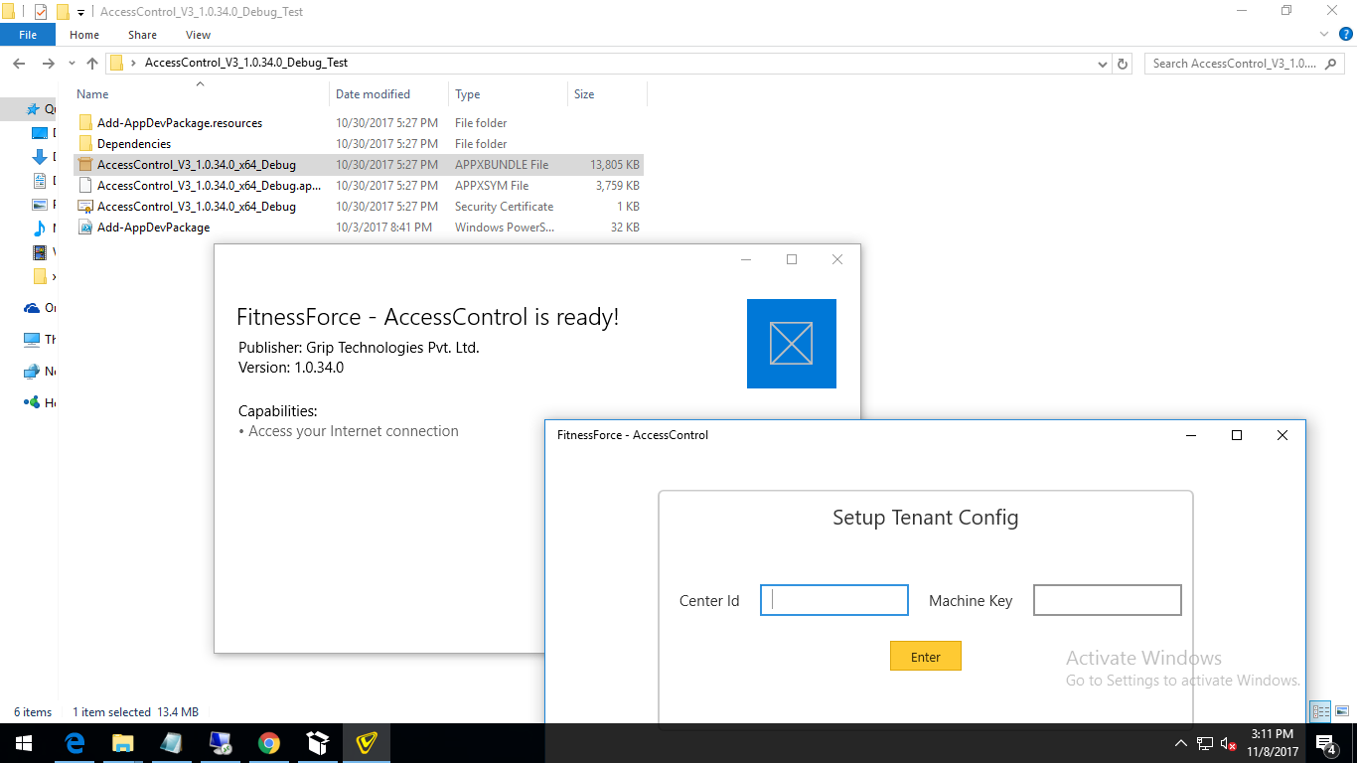Switch to large icons view button

tap(1341, 711)
